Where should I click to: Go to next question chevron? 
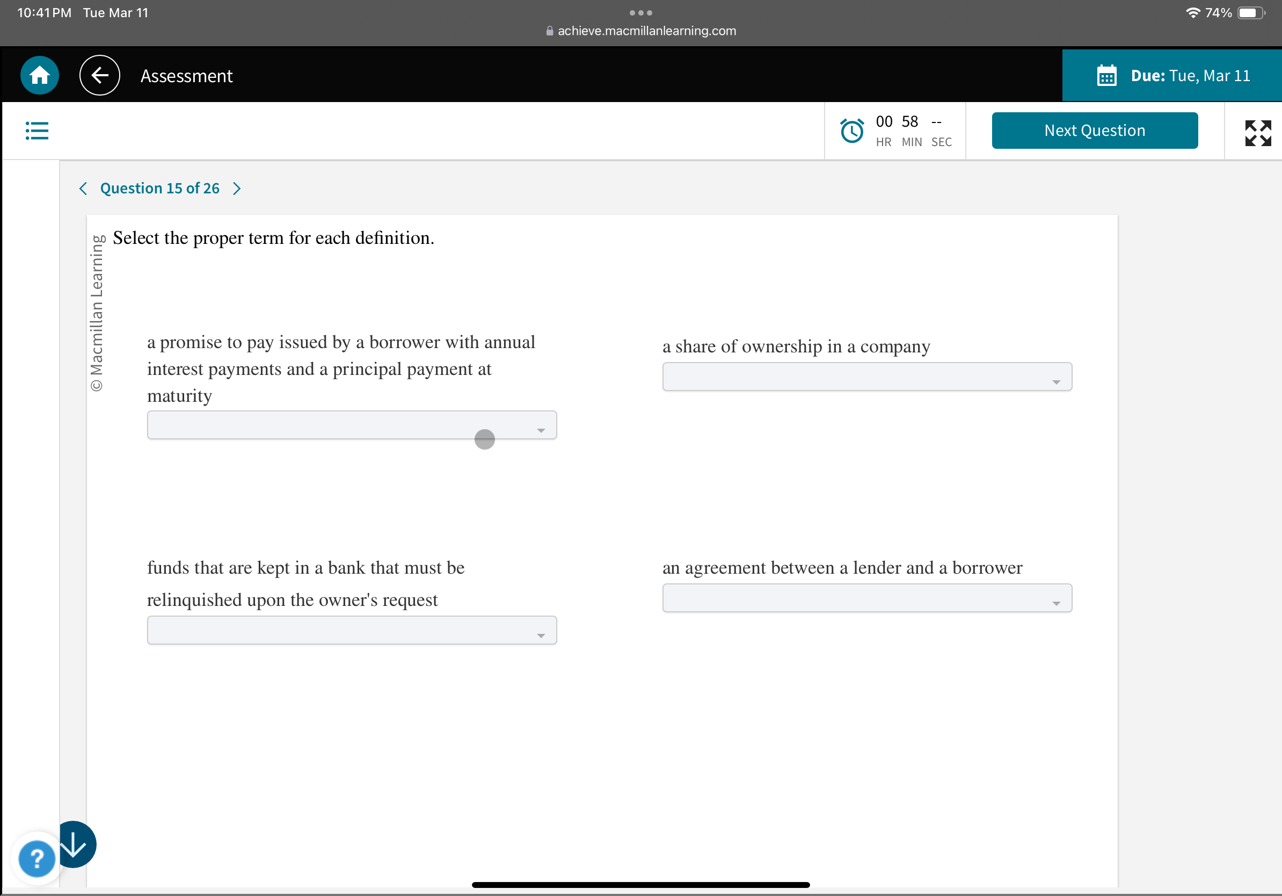point(237,188)
